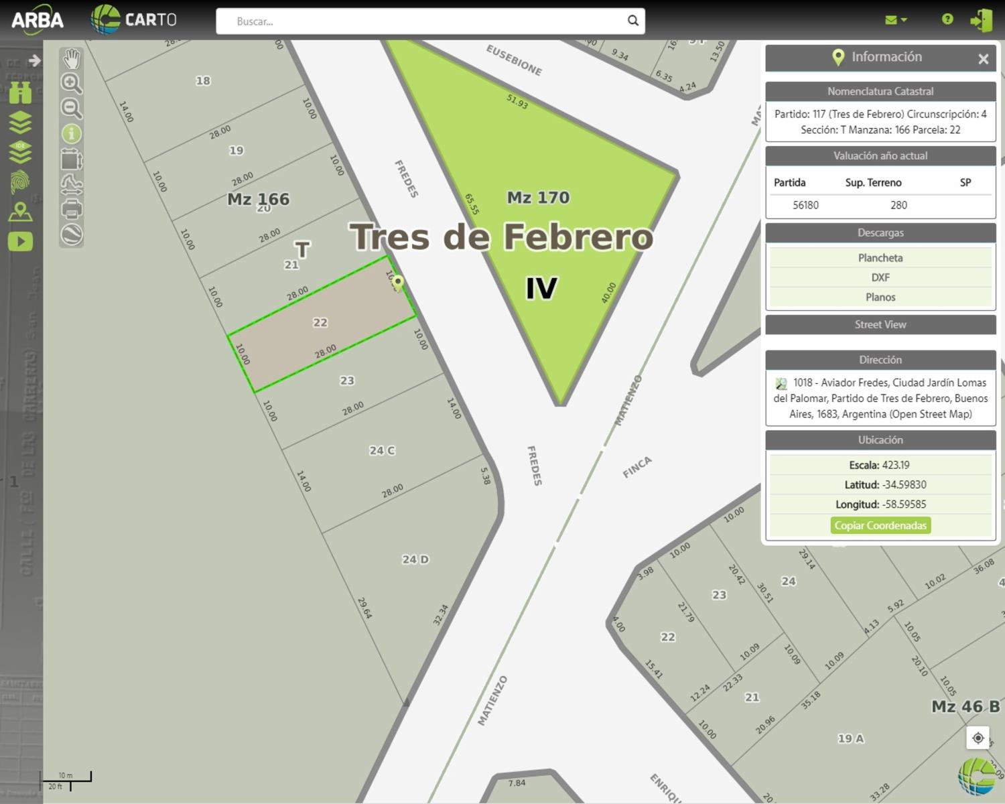Click the ARBA logo
This screenshot has width=1005, height=804.
pos(38,19)
